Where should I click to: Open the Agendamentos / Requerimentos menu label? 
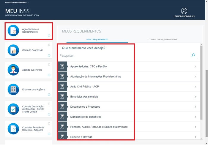tap(31, 31)
